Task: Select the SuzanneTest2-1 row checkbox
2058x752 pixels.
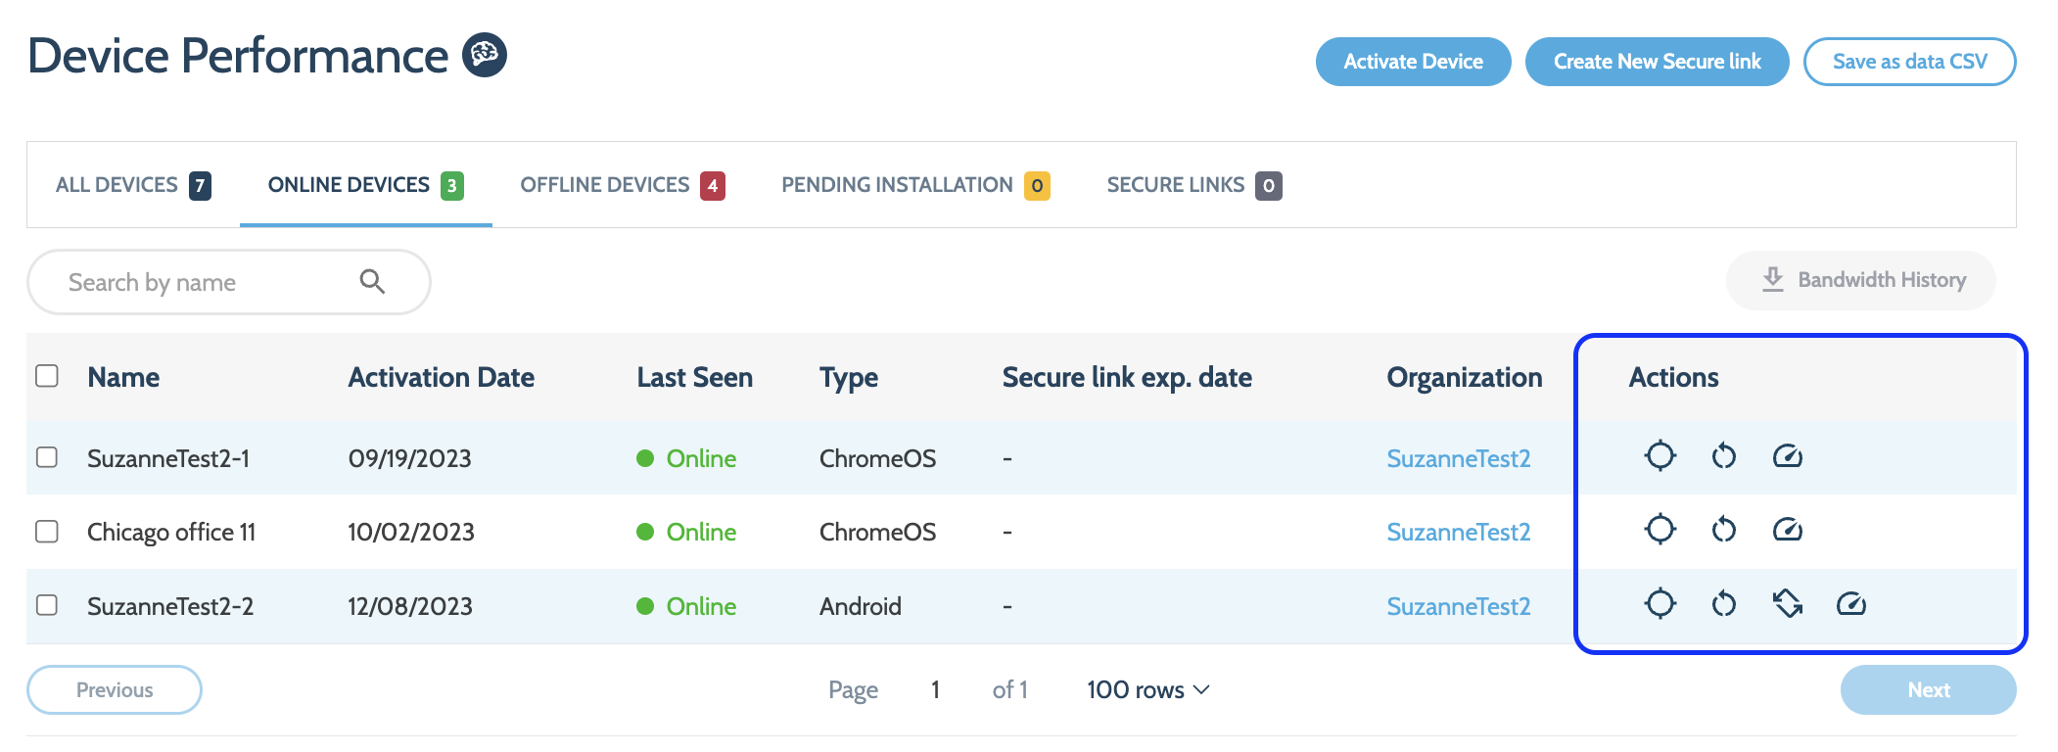Action: (x=47, y=457)
